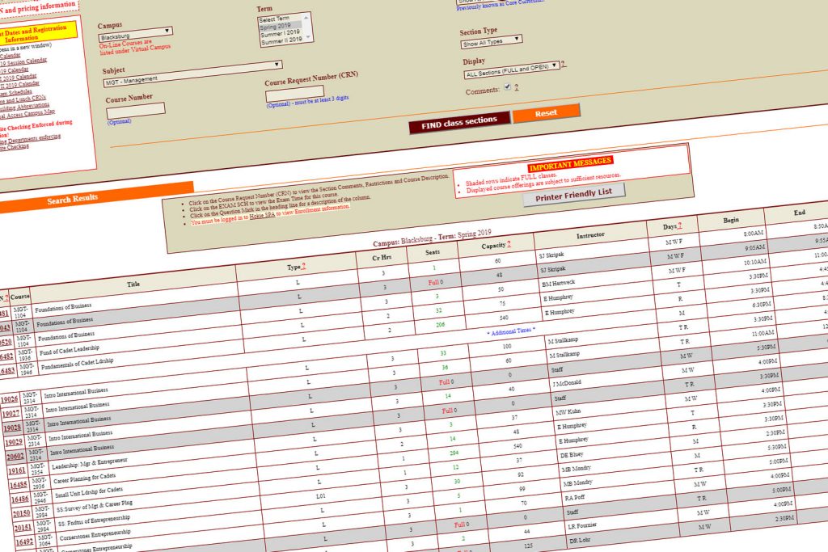
Task: Click the Capacity column help question mark
Action: click(509, 244)
